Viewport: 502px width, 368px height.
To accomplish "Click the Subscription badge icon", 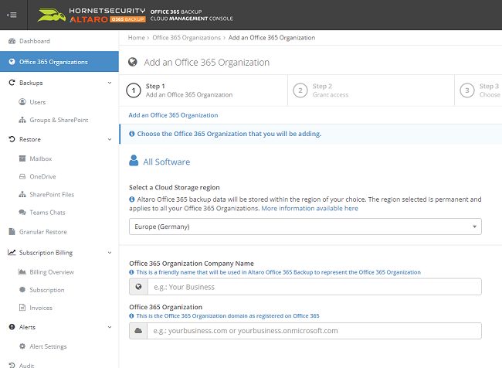I will pyautogui.click(x=22, y=289).
